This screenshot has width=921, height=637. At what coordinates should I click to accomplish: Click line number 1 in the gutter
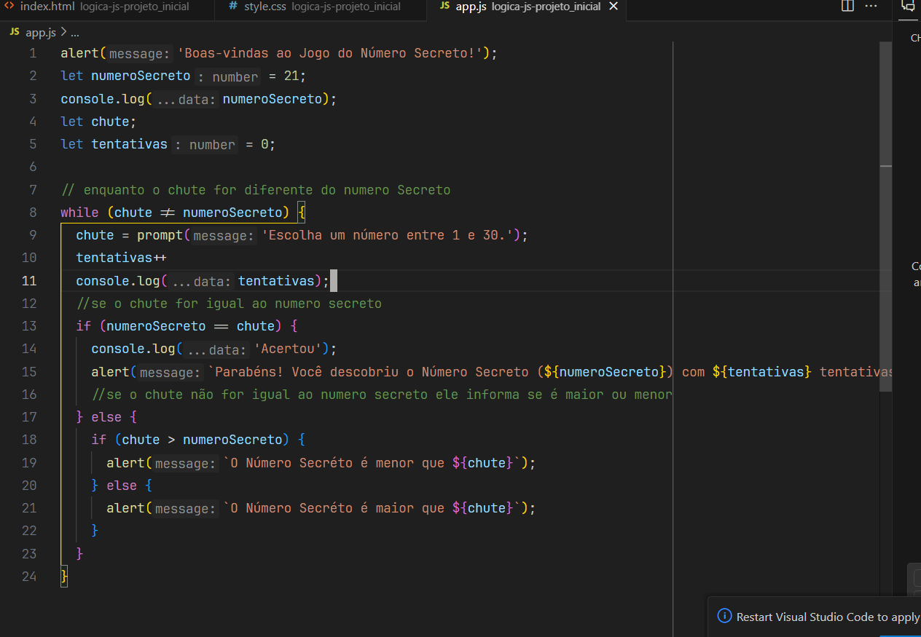pyautogui.click(x=33, y=53)
